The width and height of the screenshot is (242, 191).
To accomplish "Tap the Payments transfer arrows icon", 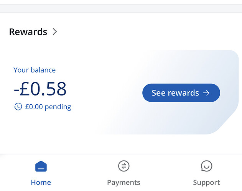I will [x=124, y=166].
